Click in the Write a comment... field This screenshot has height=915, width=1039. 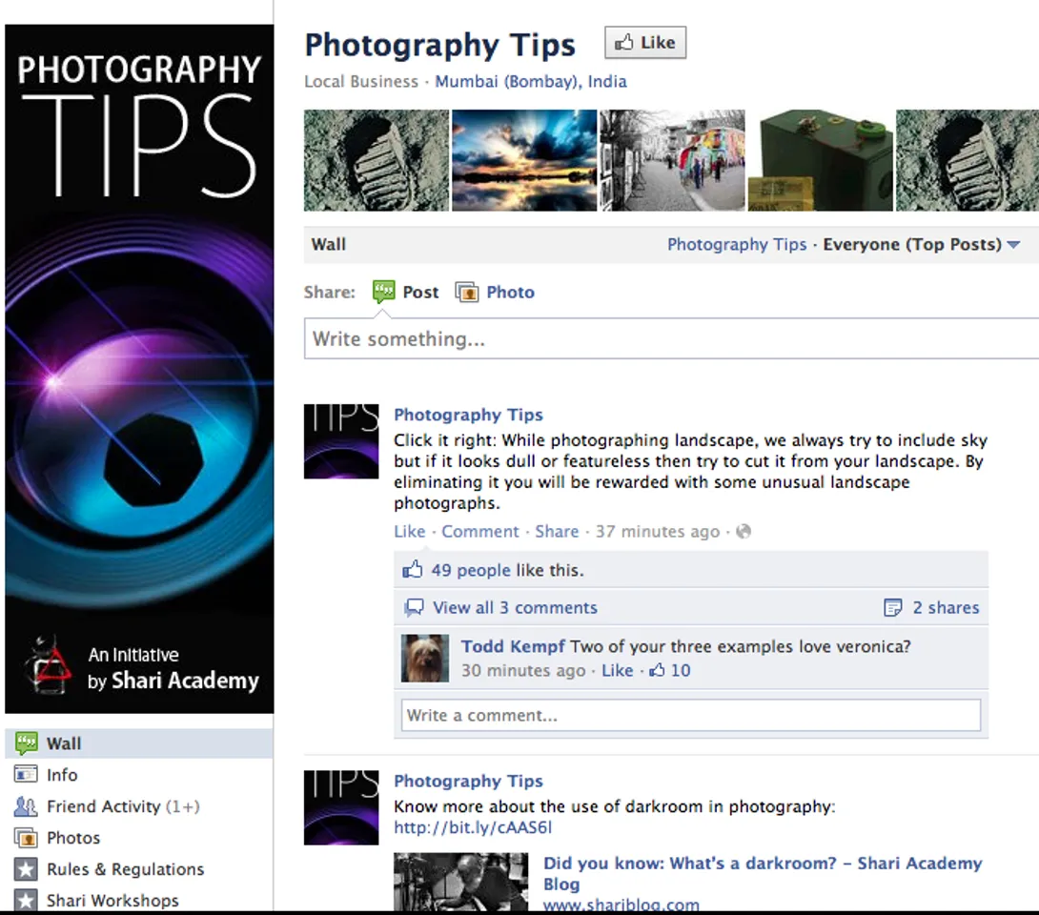coord(690,716)
